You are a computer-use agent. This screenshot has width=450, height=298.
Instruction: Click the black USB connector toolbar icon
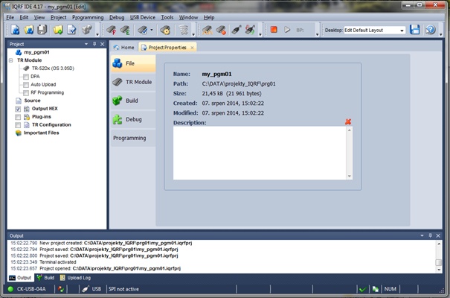pos(237,30)
